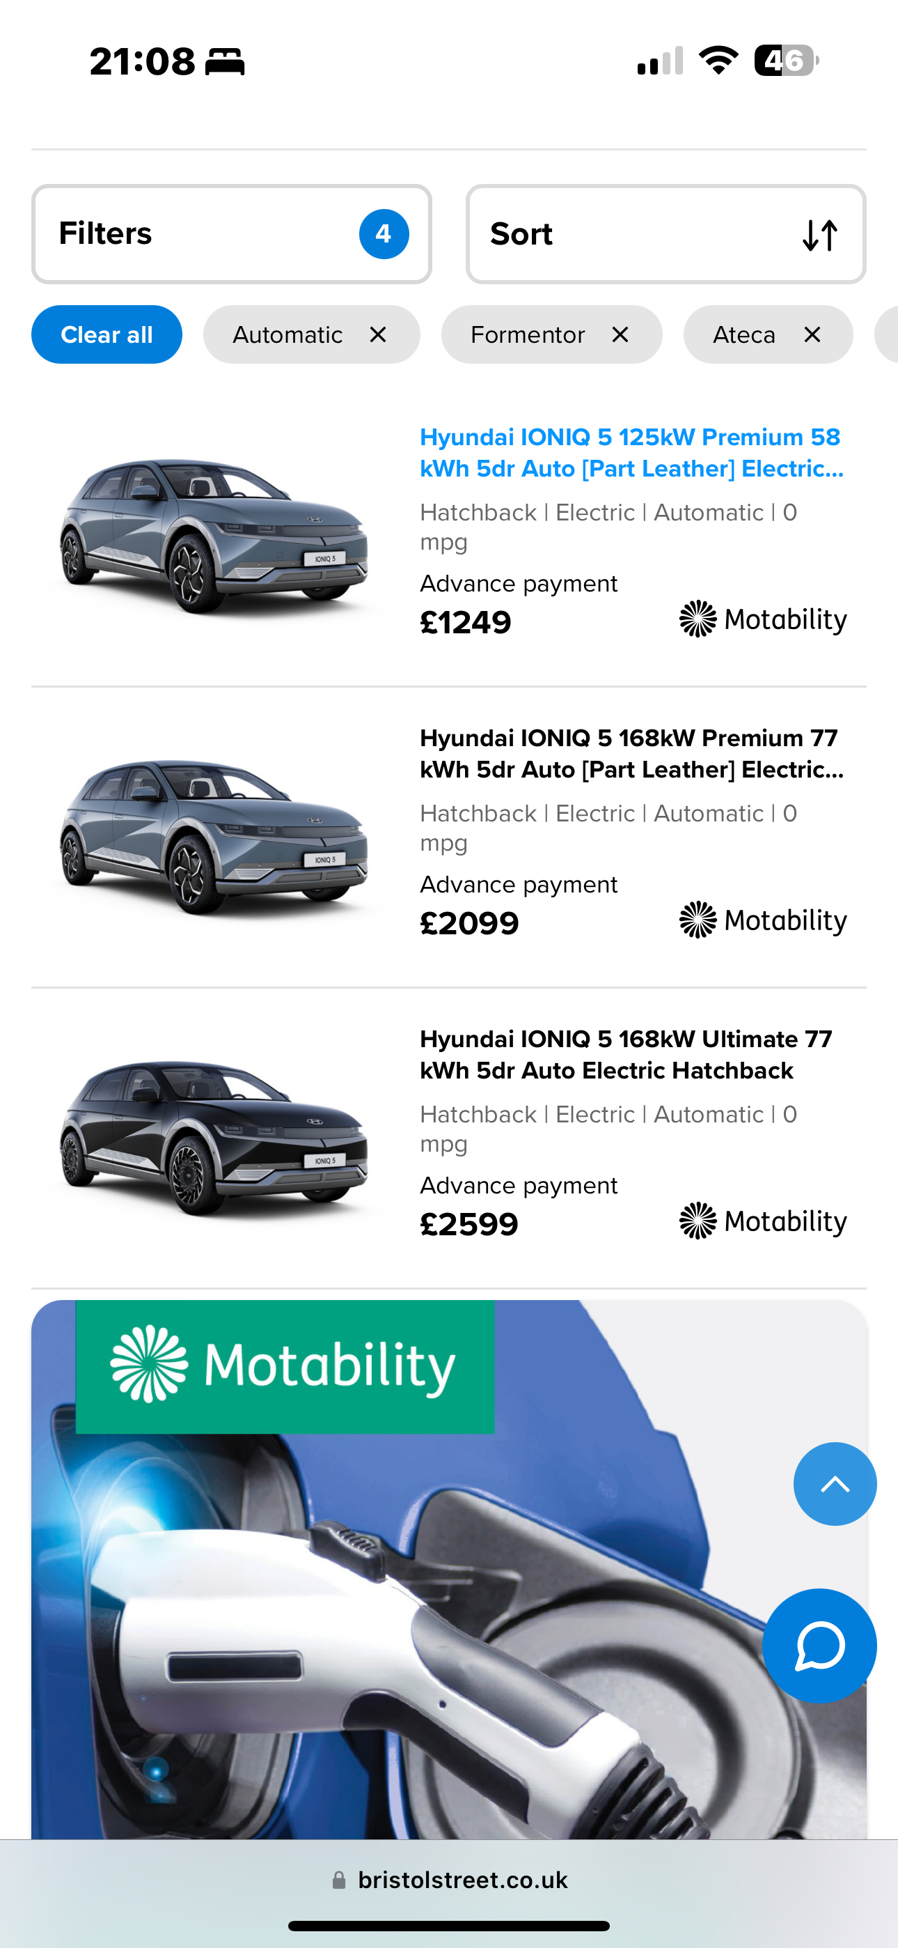Open the IONIQ 5 125kW Premium 58 kWh listing

[x=631, y=452]
